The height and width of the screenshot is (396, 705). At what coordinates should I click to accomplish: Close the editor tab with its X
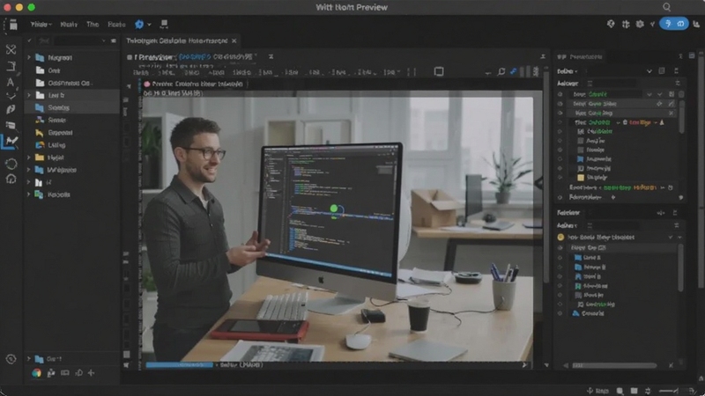tap(234, 40)
